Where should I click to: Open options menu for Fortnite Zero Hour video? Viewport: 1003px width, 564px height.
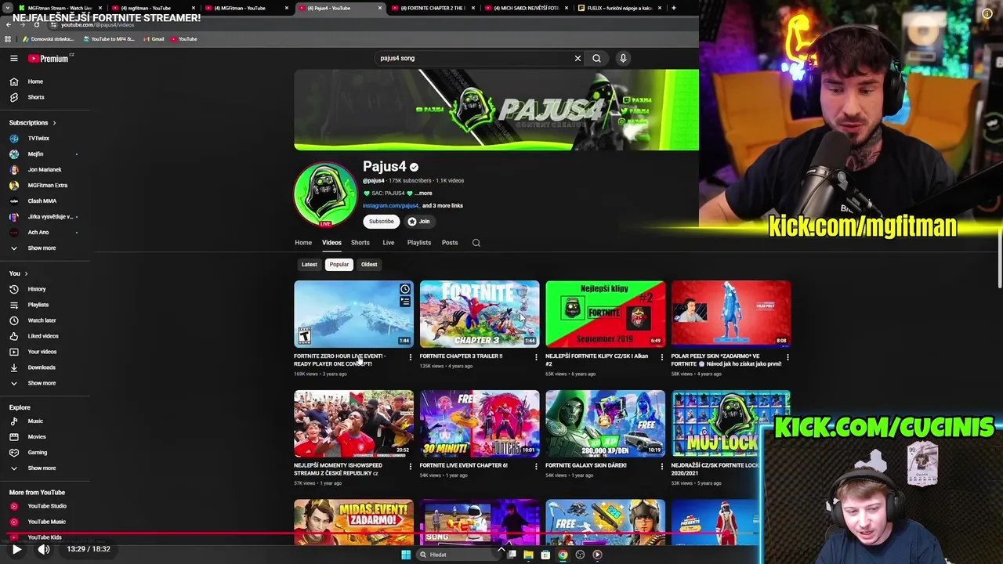(x=410, y=357)
